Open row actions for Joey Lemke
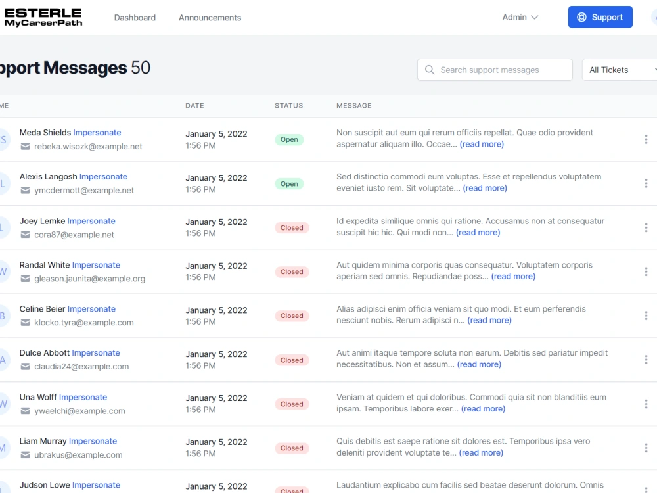 (646, 227)
